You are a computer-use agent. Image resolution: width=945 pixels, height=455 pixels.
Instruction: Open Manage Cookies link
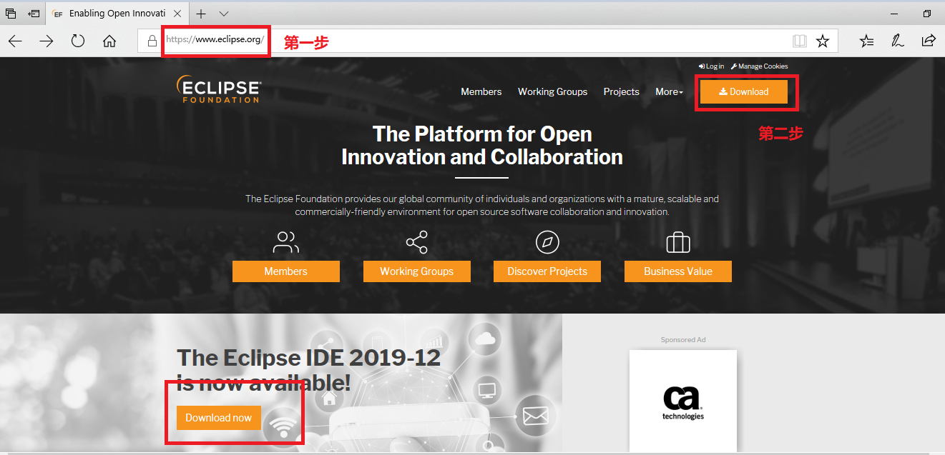click(x=759, y=66)
